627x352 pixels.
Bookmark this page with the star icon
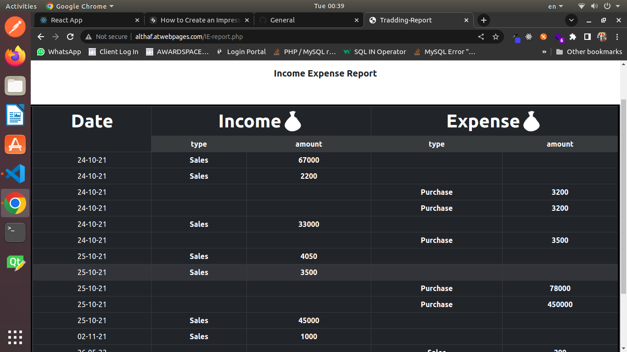click(x=496, y=37)
